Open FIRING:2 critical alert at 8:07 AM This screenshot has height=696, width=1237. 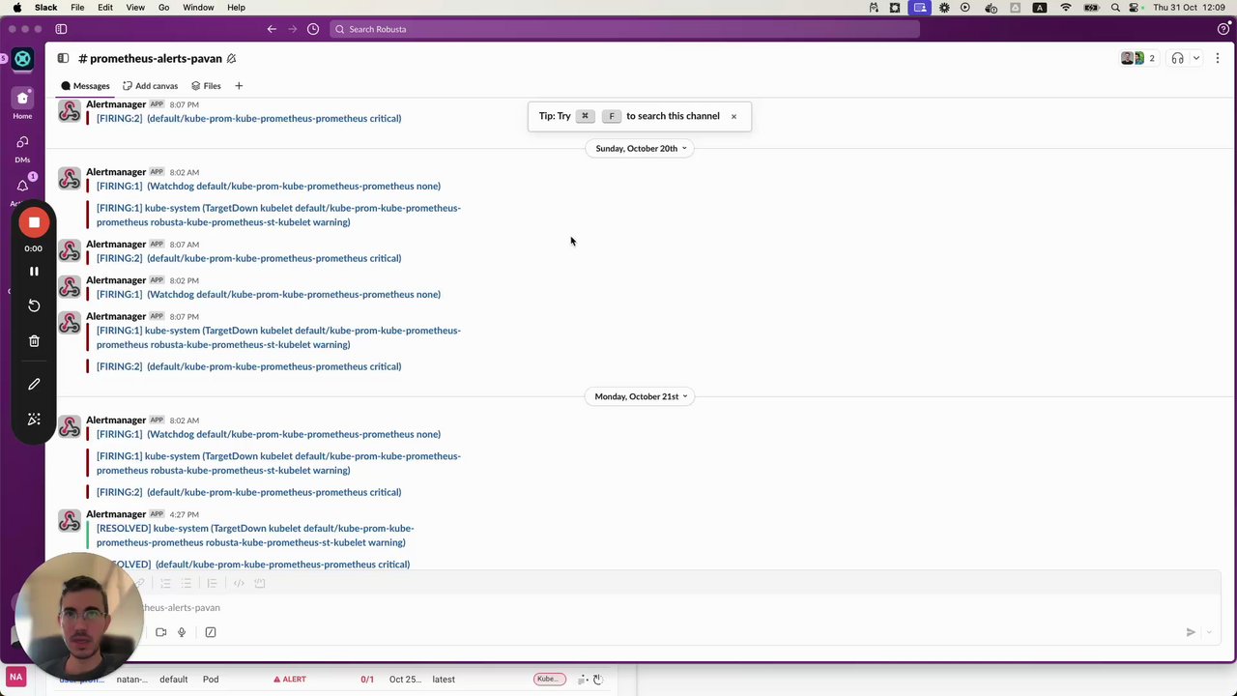(248, 258)
